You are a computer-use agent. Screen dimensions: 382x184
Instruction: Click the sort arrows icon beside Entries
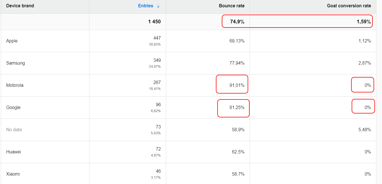(158, 6)
